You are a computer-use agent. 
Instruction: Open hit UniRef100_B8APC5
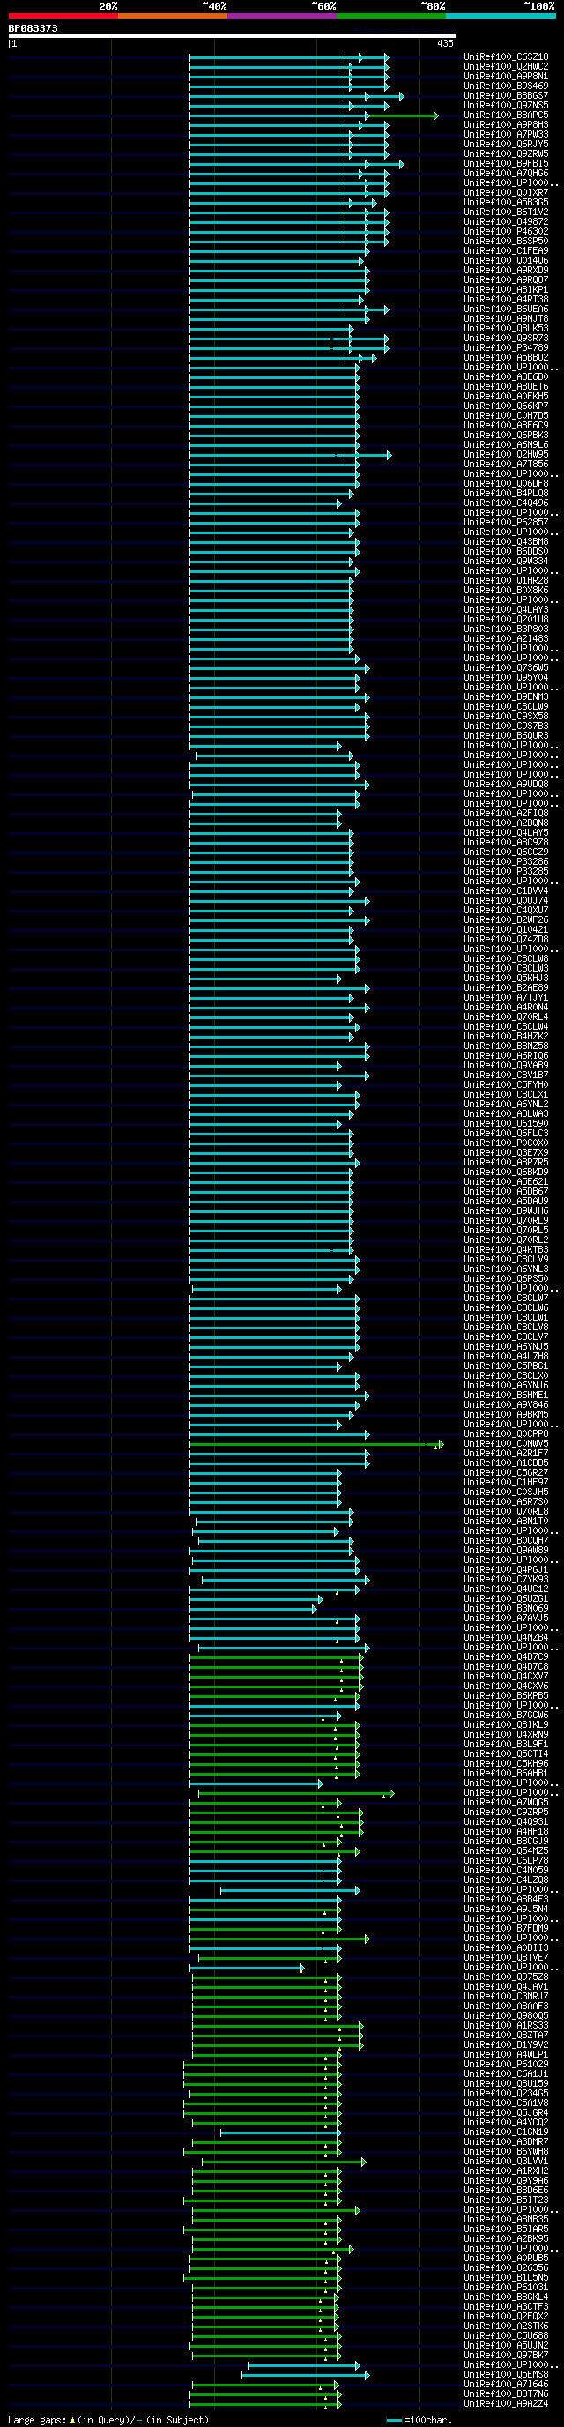[506, 115]
